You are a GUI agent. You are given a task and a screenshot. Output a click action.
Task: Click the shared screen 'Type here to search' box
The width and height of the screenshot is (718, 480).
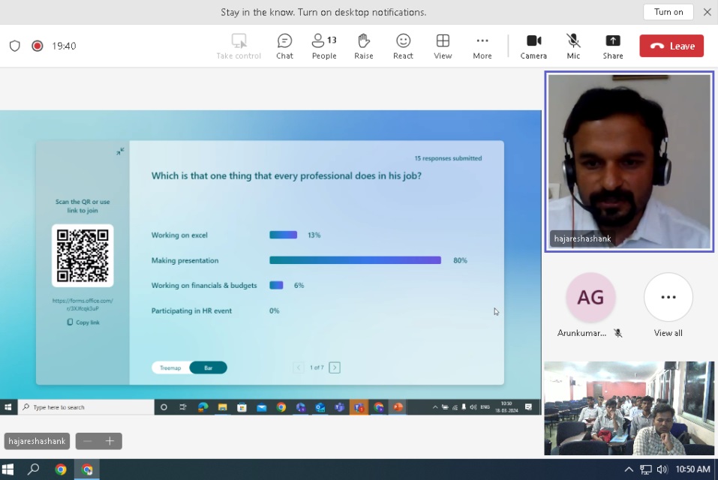(x=86, y=406)
